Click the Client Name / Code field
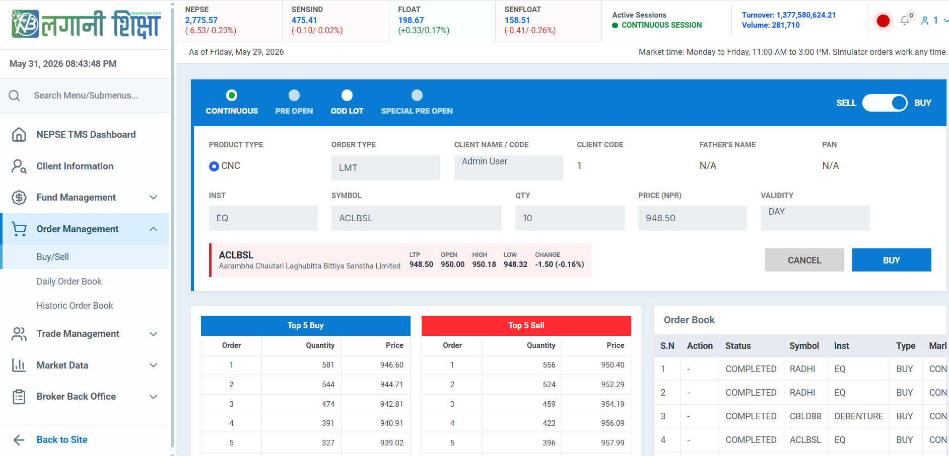949x456 pixels. (509, 168)
